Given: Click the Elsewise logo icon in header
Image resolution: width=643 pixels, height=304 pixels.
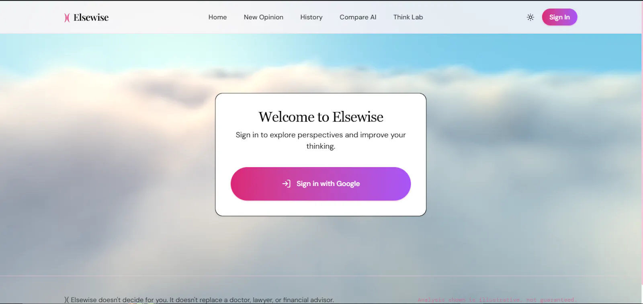Looking at the screenshot, I should pyautogui.click(x=67, y=17).
